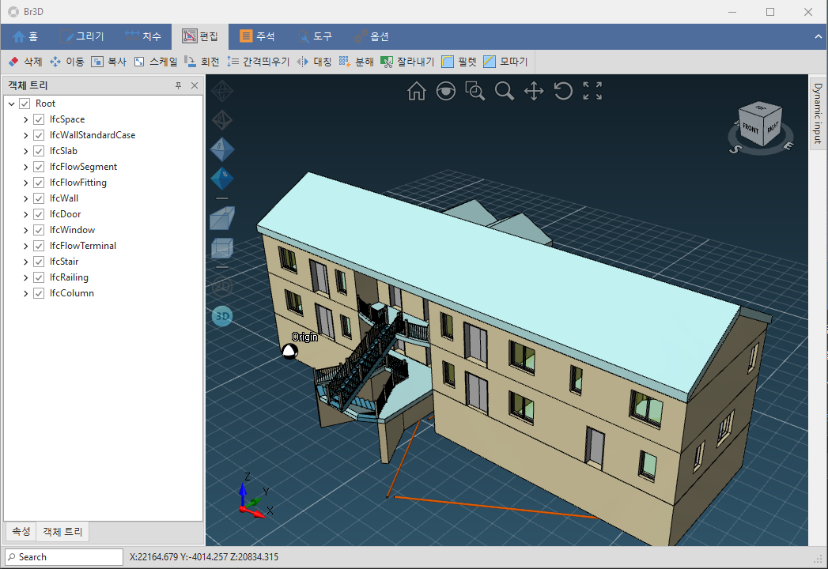
Task: Click the Rotate view icon
Action: tap(563, 91)
